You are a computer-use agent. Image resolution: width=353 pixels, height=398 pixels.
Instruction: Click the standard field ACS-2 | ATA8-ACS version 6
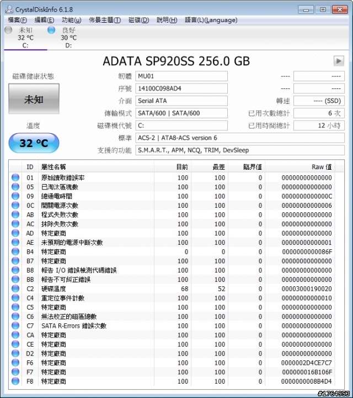240,138
